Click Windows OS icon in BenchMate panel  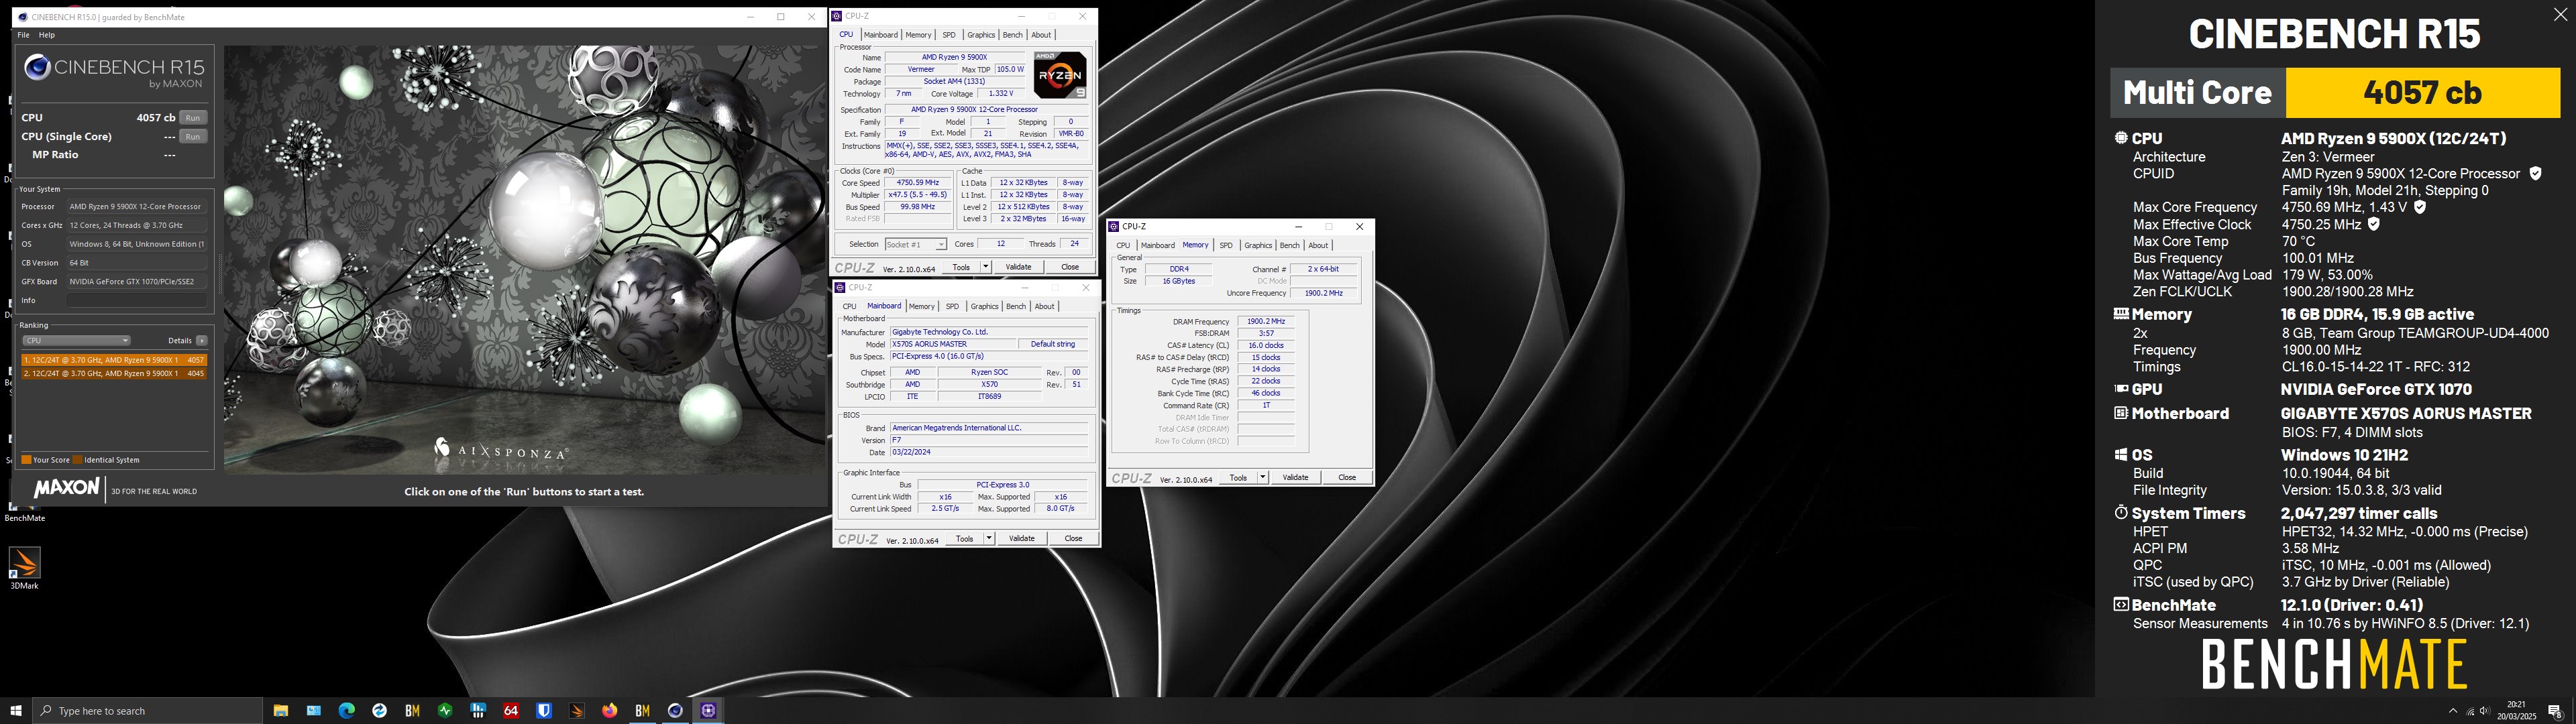[x=2121, y=454]
